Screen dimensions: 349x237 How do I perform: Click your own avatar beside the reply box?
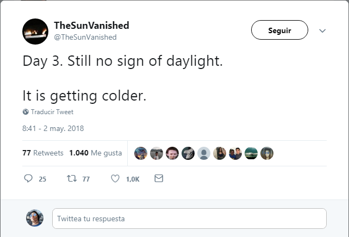[35, 219]
